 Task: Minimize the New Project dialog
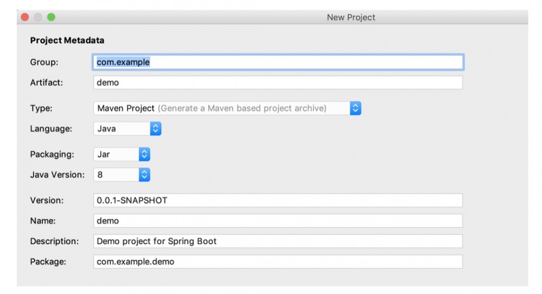pos(38,17)
